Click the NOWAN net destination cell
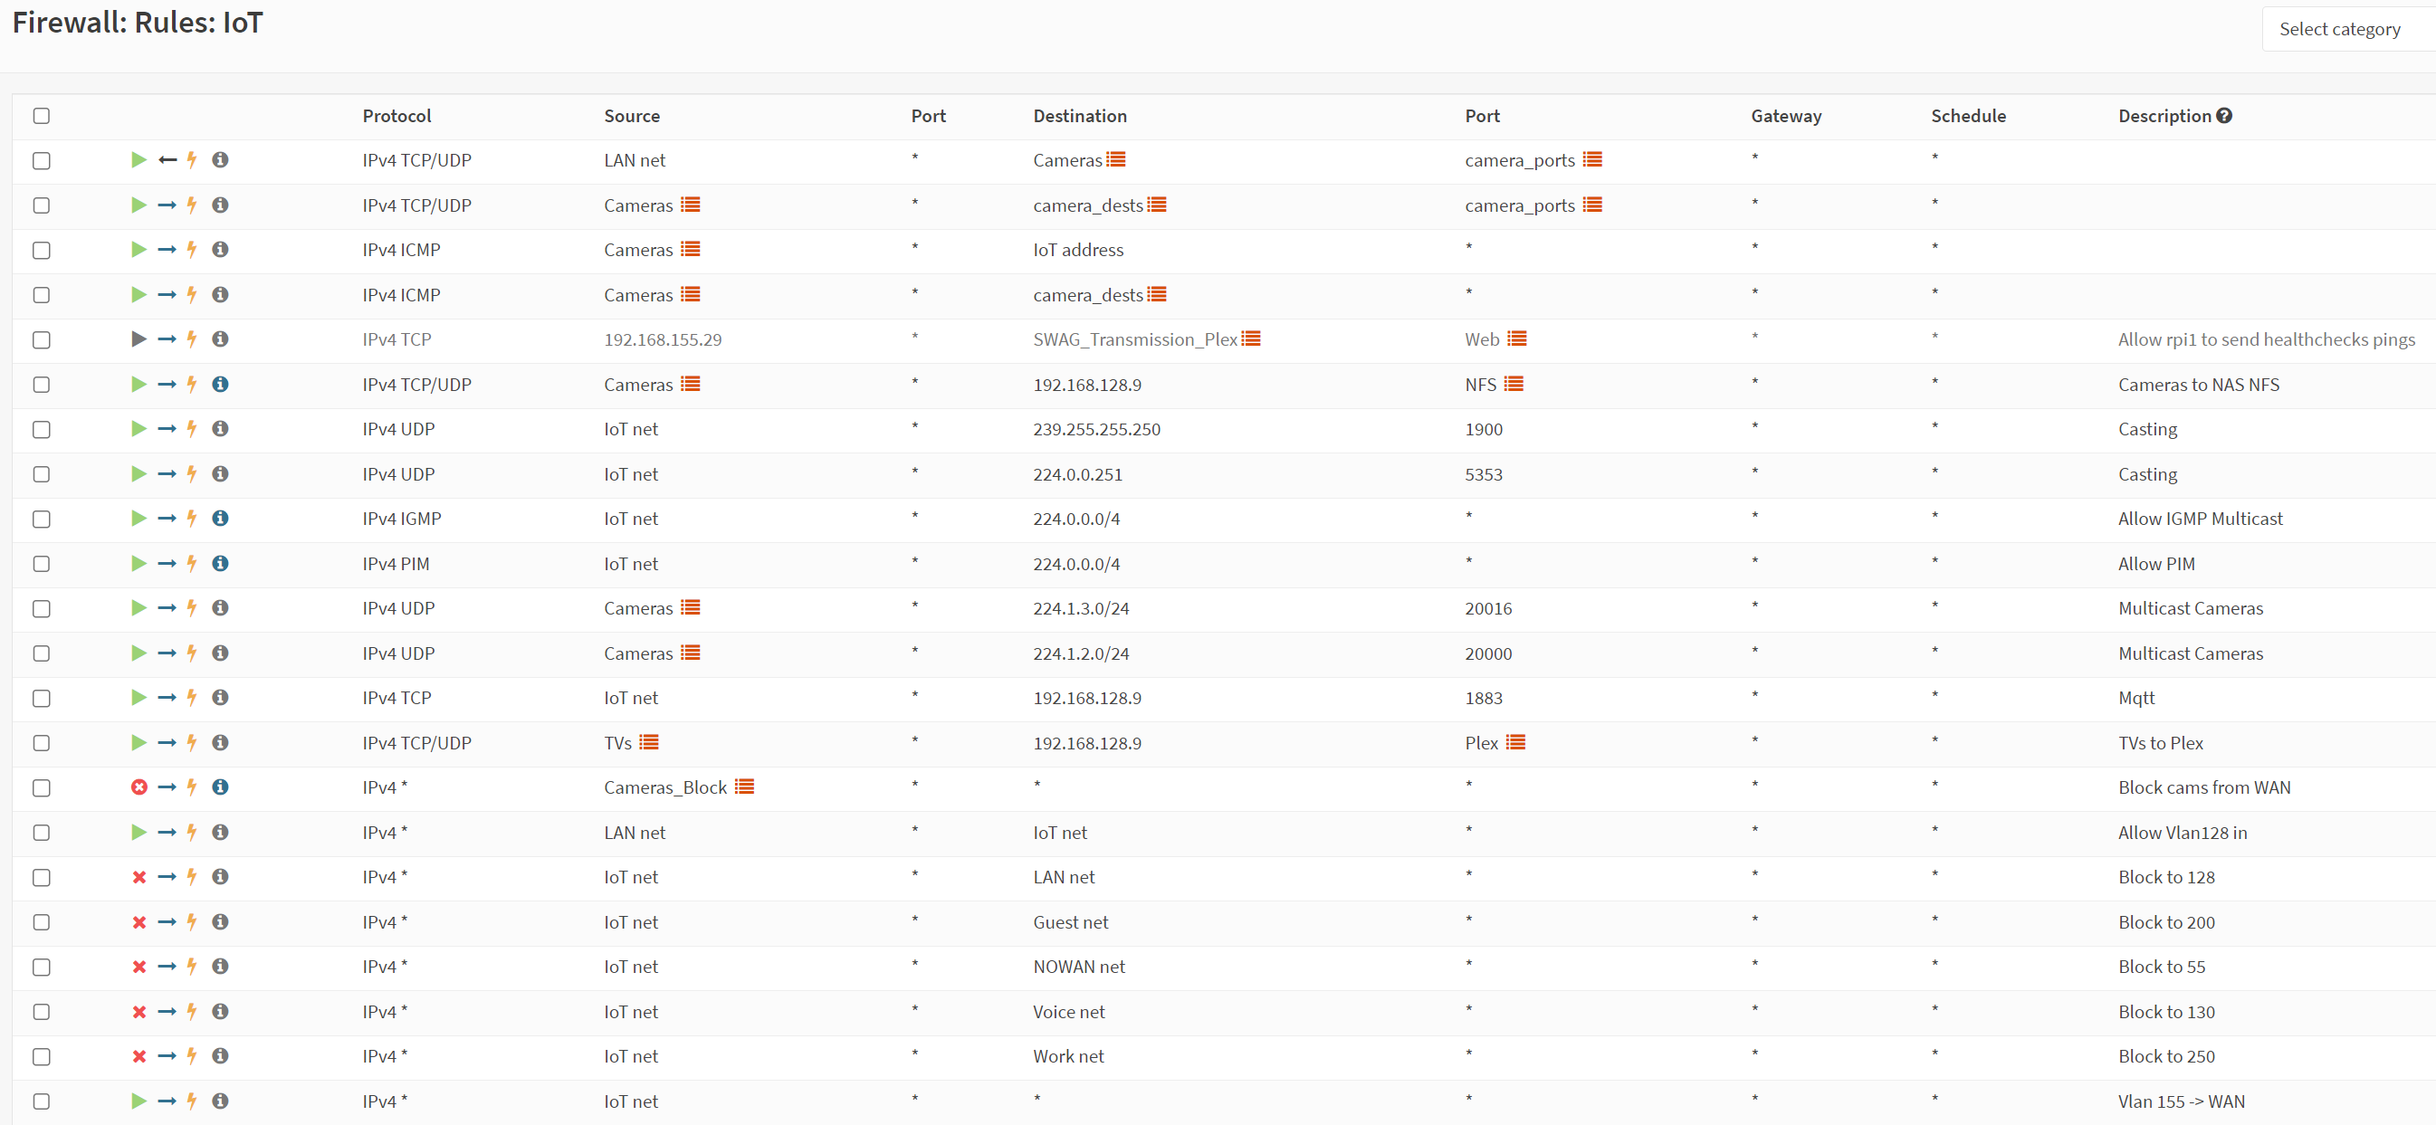This screenshot has width=2436, height=1125. [1079, 967]
